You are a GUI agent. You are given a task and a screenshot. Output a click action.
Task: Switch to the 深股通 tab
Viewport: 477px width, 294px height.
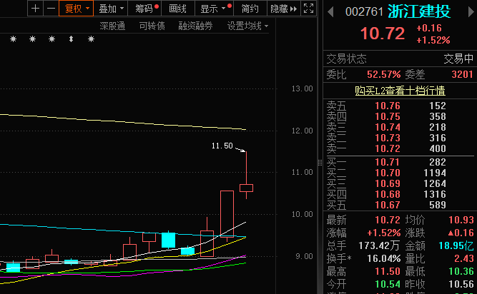click(112, 26)
